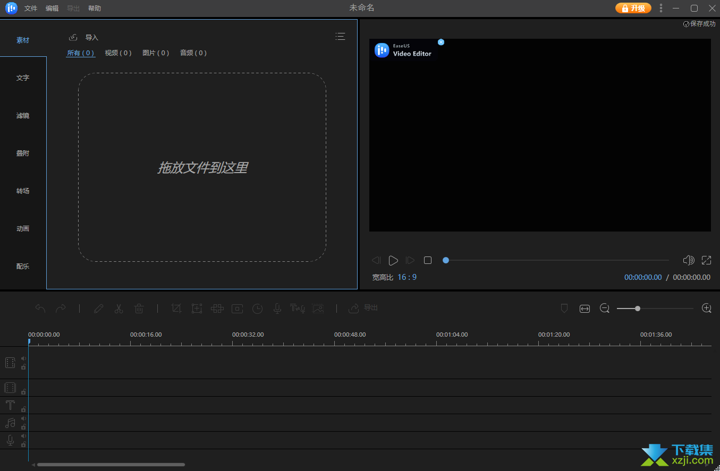Viewport: 720px width, 471px height.
Task: Lock the main video track
Action: click(x=23, y=367)
